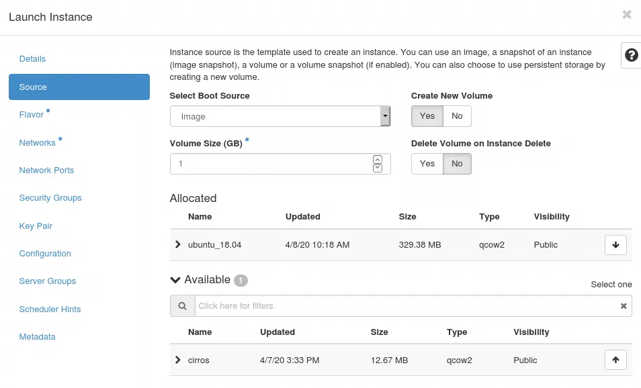This screenshot has height=388, width=641.
Task: Close the Launch Instance dialog
Action: point(626,15)
